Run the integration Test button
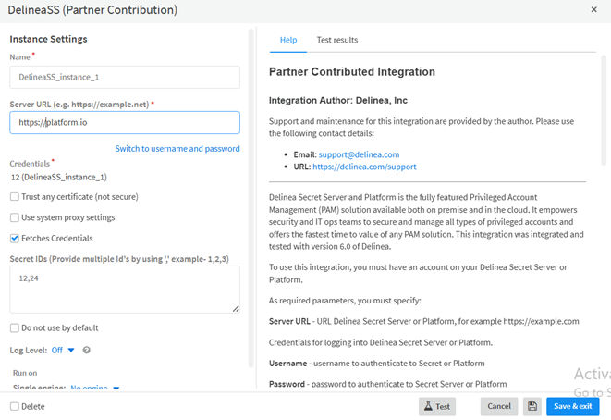Image resolution: width=611 pixels, height=420 pixels. pos(437,406)
